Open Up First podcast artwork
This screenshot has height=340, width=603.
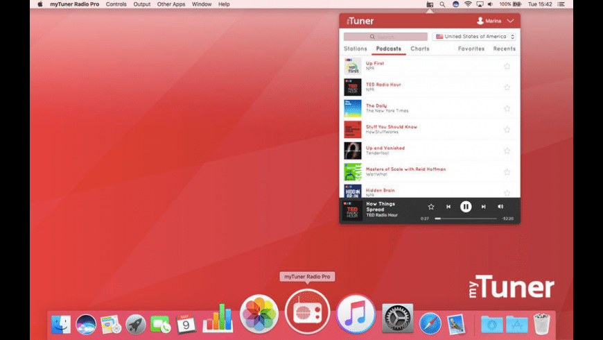coord(353,66)
